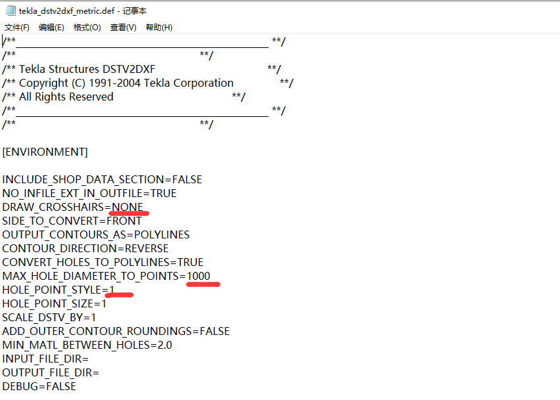Click line OUTPUT_CONTOURS_AS=POLYLINES

[96, 235]
